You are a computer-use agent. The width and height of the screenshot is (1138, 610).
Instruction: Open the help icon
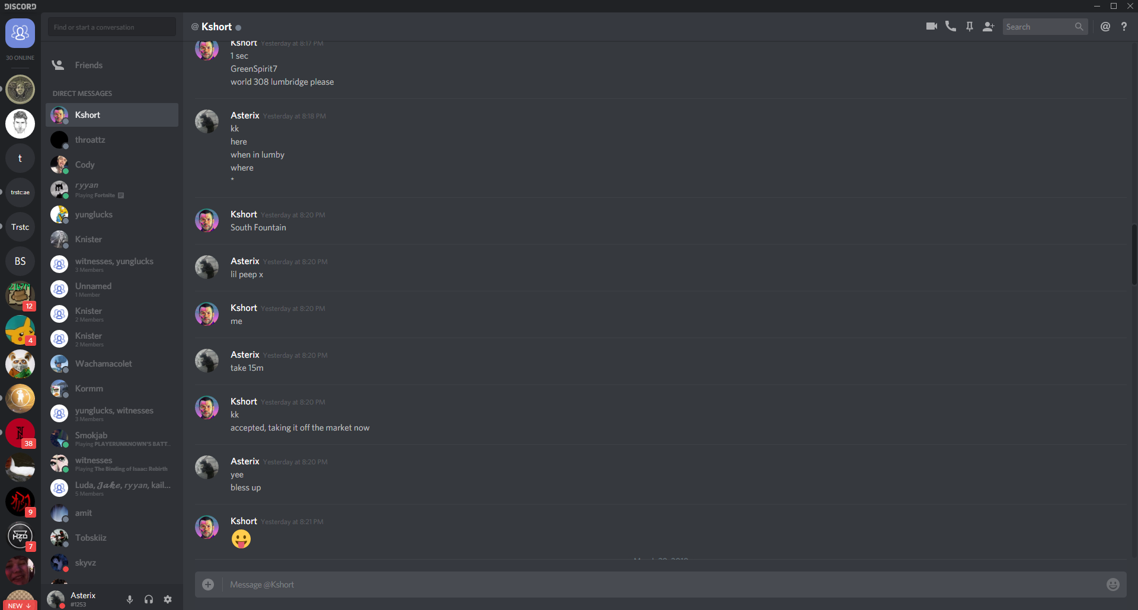[1124, 27]
